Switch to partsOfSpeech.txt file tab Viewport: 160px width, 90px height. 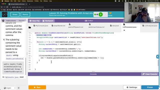click(x=76, y=26)
